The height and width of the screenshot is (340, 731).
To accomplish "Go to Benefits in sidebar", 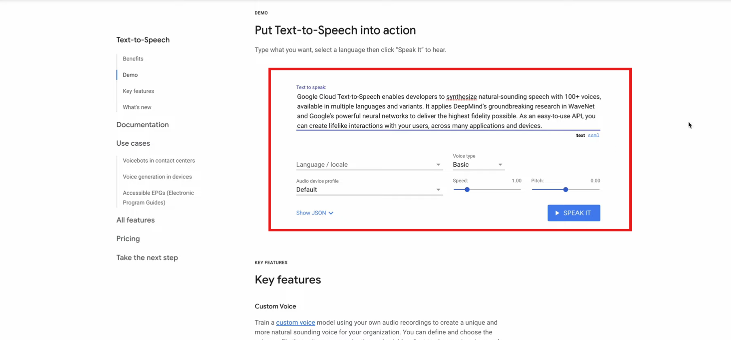I will point(133,59).
